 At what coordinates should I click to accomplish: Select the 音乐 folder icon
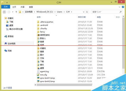(38, 65)
